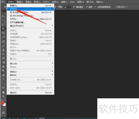Toggle Quick Mask mode

pos(3,108)
